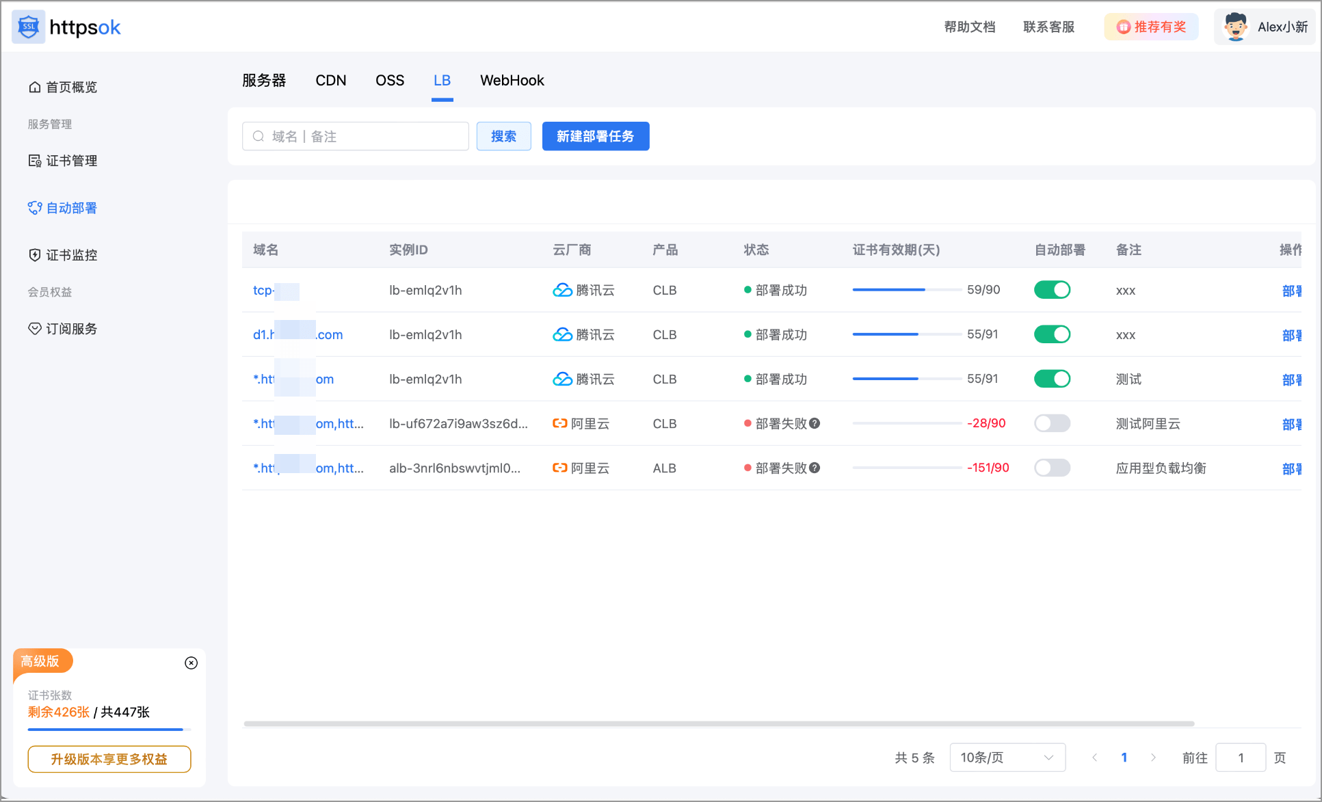This screenshot has height=802, width=1322.
Task: Enable auto deploy for the 应用型负载均衡 row
Action: click(x=1052, y=468)
